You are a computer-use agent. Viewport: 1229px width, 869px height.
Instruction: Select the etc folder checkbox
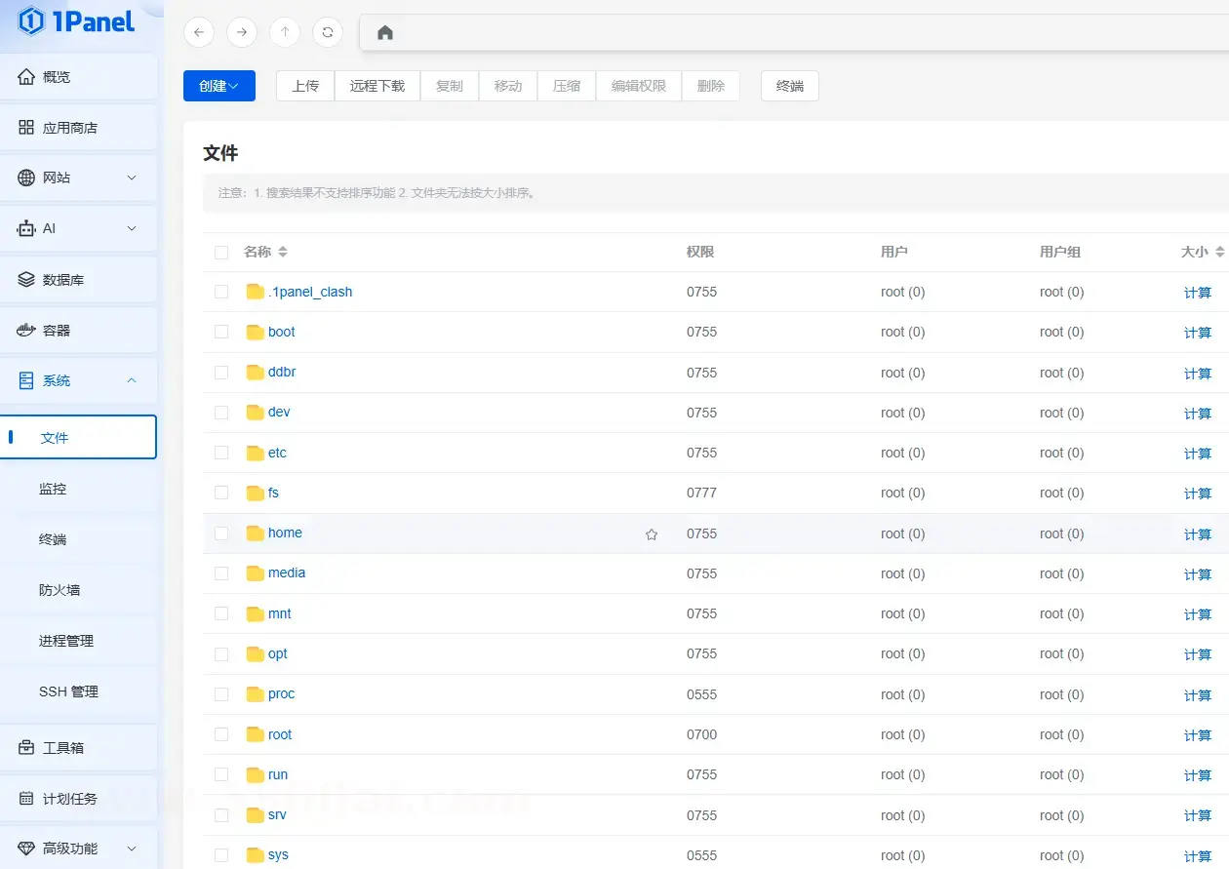pos(221,453)
